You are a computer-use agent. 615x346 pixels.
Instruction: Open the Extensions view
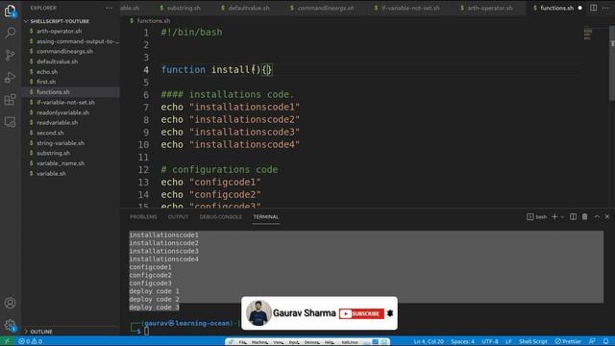click(11, 100)
